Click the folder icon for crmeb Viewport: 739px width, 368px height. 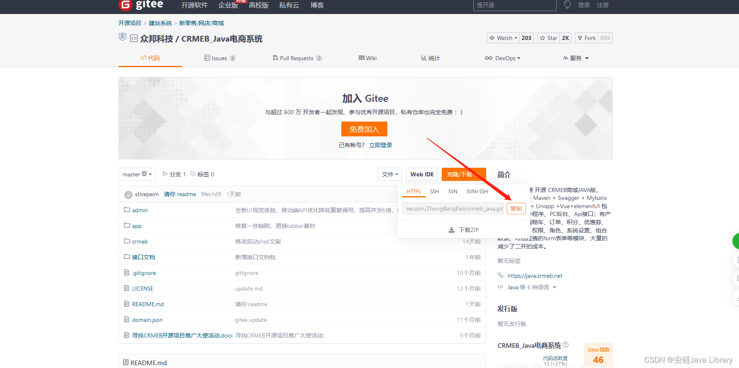tap(127, 241)
